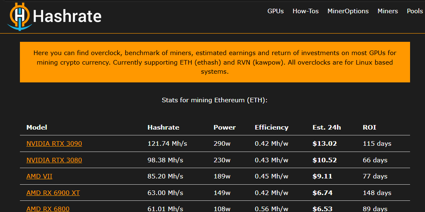
Task: Open the NVIDIA RTX 3080 link
Action: click(x=54, y=160)
